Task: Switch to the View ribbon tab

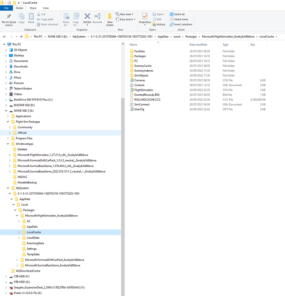Action: pyautogui.click(x=46, y=8)
